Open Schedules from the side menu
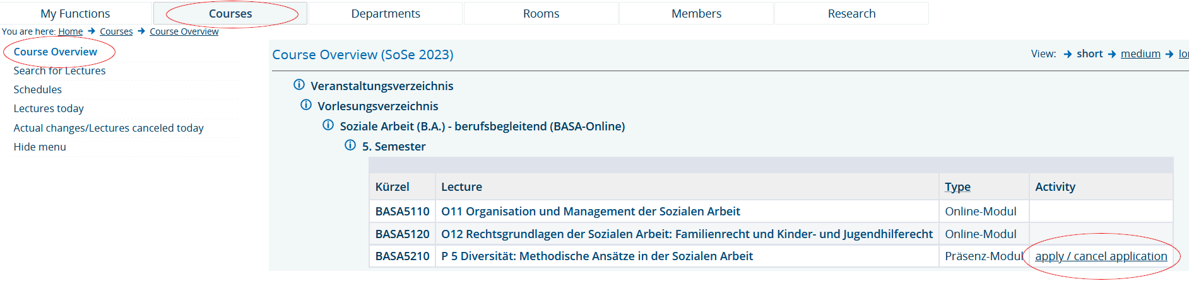The height and width of the screenshot is (291, 1189). [x=38, y=89]
